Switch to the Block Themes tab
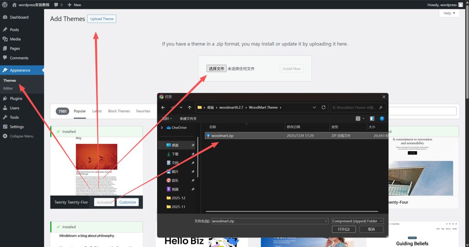Screen dimensions: 469x247 click(119, 111)
